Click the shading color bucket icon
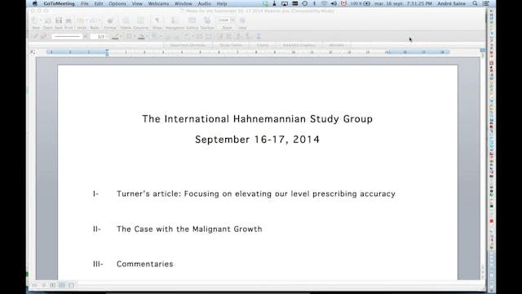 tap(141, 36)
